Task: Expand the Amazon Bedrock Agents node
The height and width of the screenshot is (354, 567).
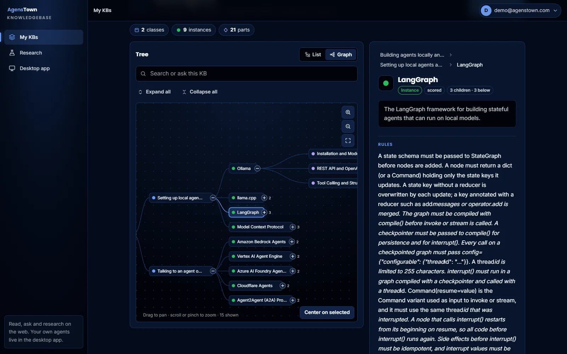Action: click(292, 242)
